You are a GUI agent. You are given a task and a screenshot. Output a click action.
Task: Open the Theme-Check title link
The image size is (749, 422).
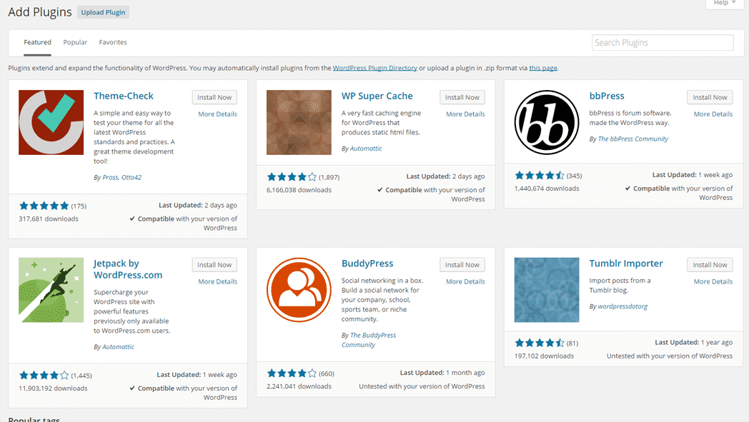click(123, 96)
